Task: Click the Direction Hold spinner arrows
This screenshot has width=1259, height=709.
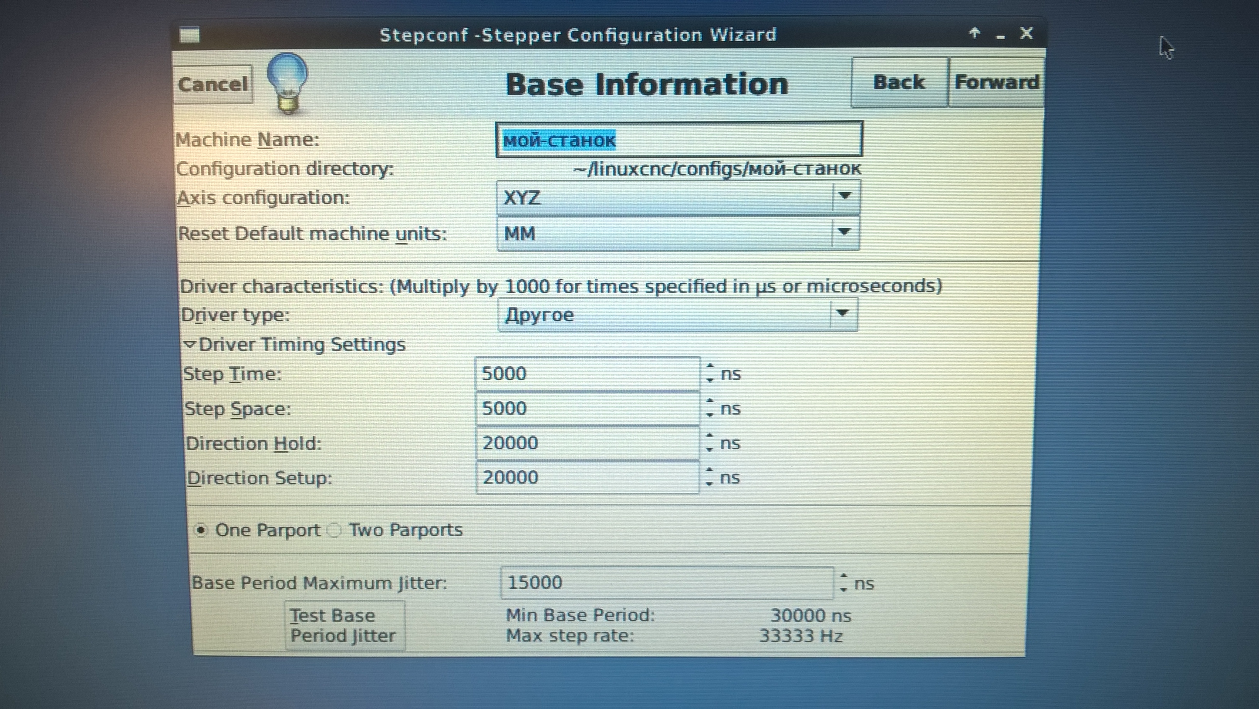Action: [x=710, y=443]
